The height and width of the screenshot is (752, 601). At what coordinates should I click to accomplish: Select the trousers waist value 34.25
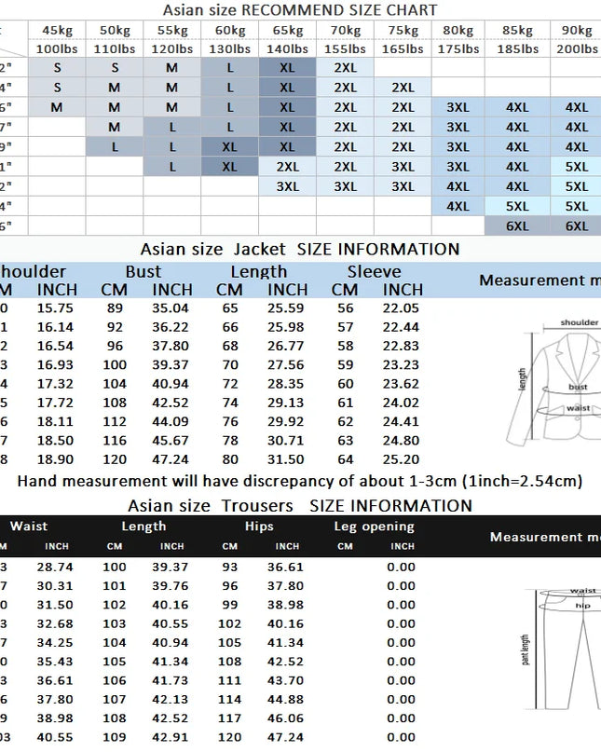[55, 643]
